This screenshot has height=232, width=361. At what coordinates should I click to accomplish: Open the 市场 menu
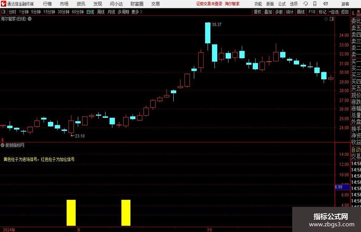coord(64,4)
